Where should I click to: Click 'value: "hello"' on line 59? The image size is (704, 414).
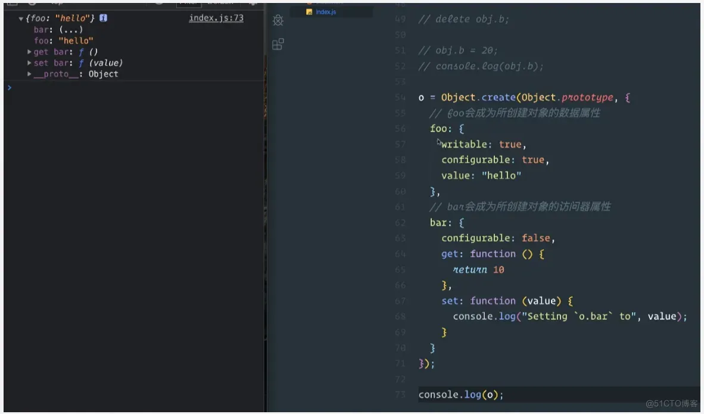[481, 176]
